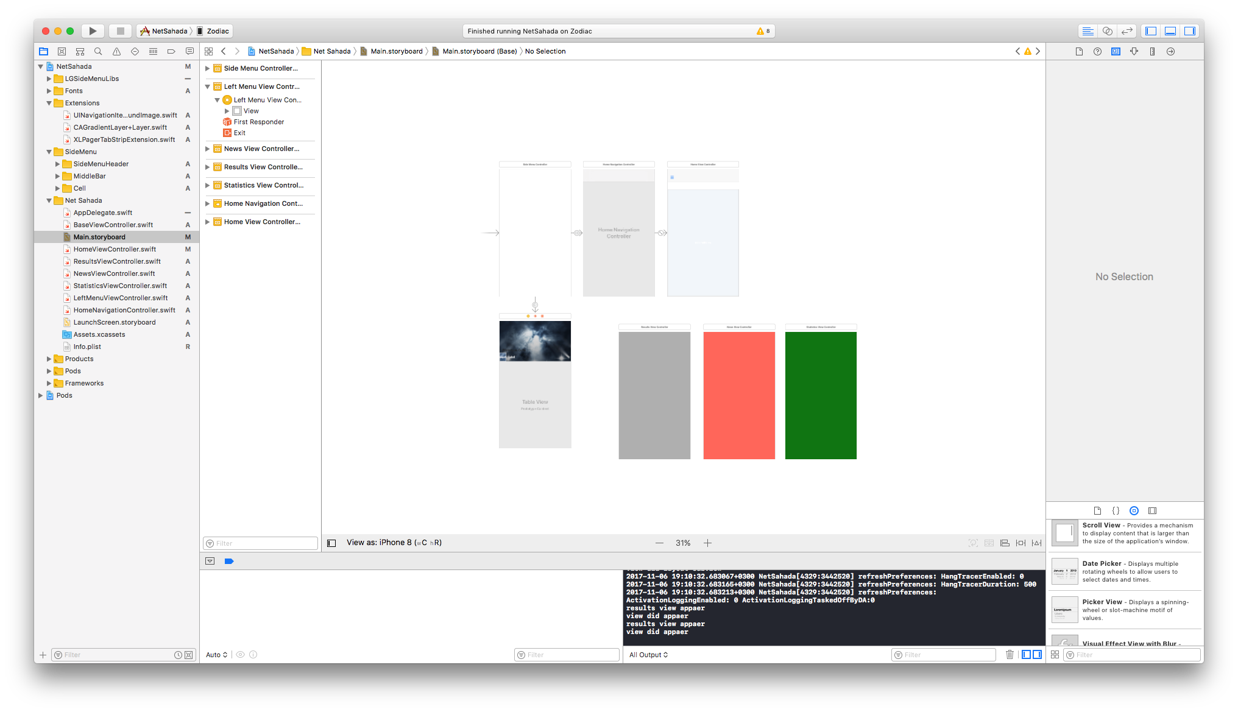
Task: Stop the running app
Action: point(120,31)
